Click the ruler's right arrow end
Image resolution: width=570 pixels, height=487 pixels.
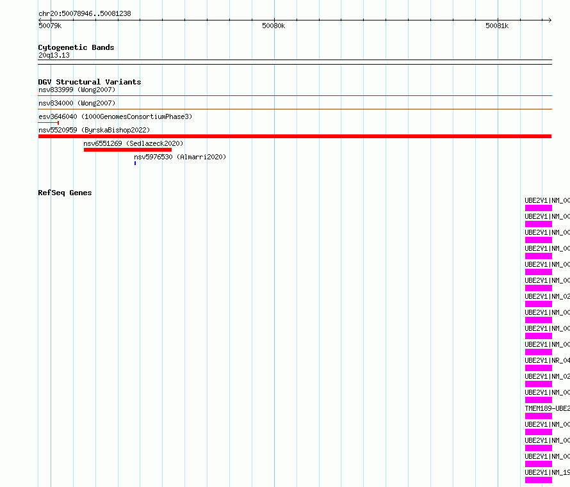[550, 20]
